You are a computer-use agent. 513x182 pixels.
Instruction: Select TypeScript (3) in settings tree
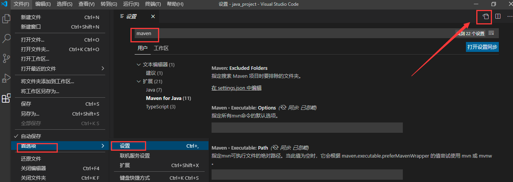coord(161,106)
